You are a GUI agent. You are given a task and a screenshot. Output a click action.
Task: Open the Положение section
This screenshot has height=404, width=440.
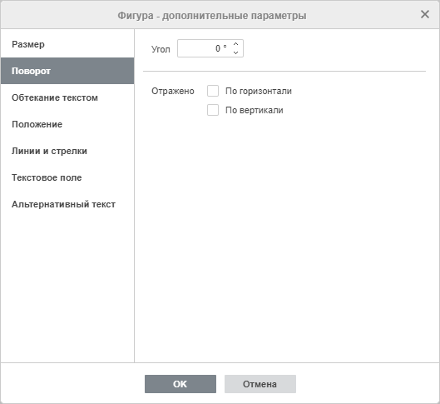click(67, 124)
